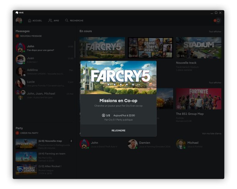The image size is (237, 189).
Task: Go to the Accueil tab
Action: click(x=37, y=20)
